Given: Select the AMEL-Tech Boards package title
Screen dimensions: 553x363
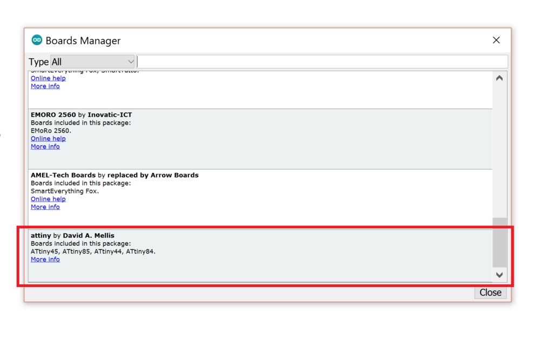Looking at the screenshot, I should (114, 175).
